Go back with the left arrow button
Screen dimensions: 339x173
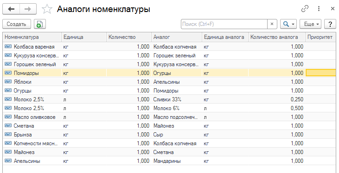(11, 9)
